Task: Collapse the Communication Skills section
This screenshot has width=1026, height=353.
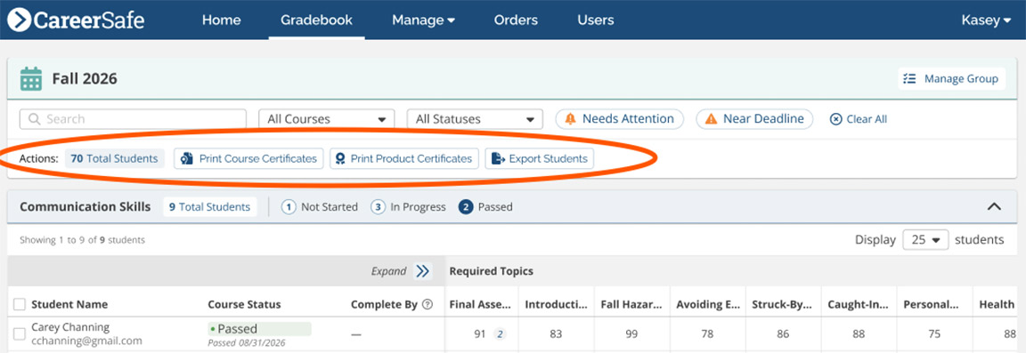Action: 993,206
